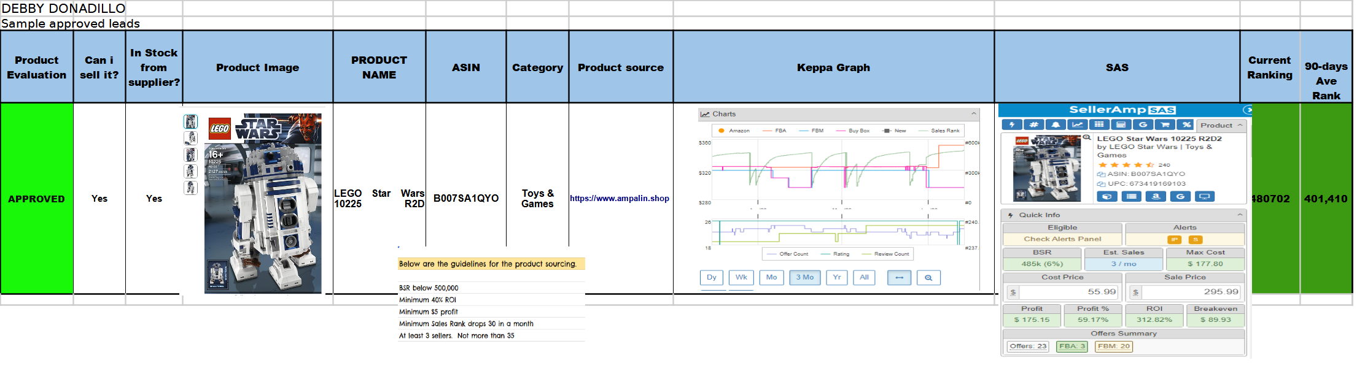Open the ampalin.shop product source link
Screen dimensions: 1357x374
tap(620, 199)
